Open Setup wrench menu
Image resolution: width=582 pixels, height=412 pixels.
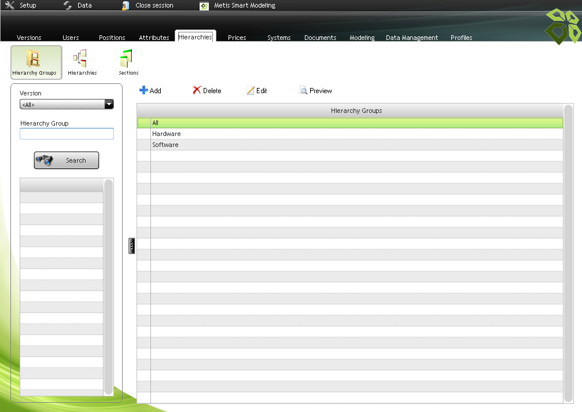[10, 5]
